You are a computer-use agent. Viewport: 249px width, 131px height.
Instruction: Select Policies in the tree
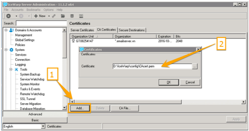[x=20, y=45]
